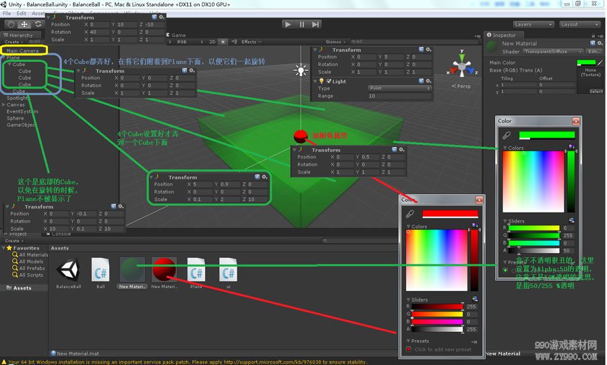Toggle the Persp projection label
This screenshot has height=365, width=607.
tap(461, 86)
